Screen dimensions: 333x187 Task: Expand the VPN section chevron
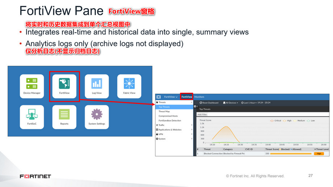click(191, 134)
